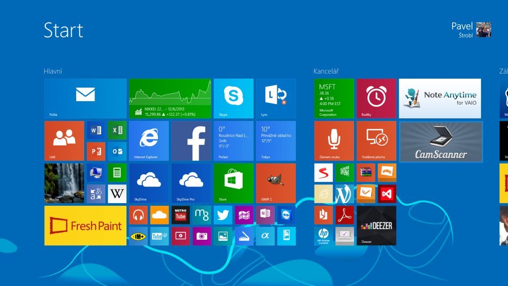Open the Adobe Reader small tile
508x286 pixels.
[344, 215]
